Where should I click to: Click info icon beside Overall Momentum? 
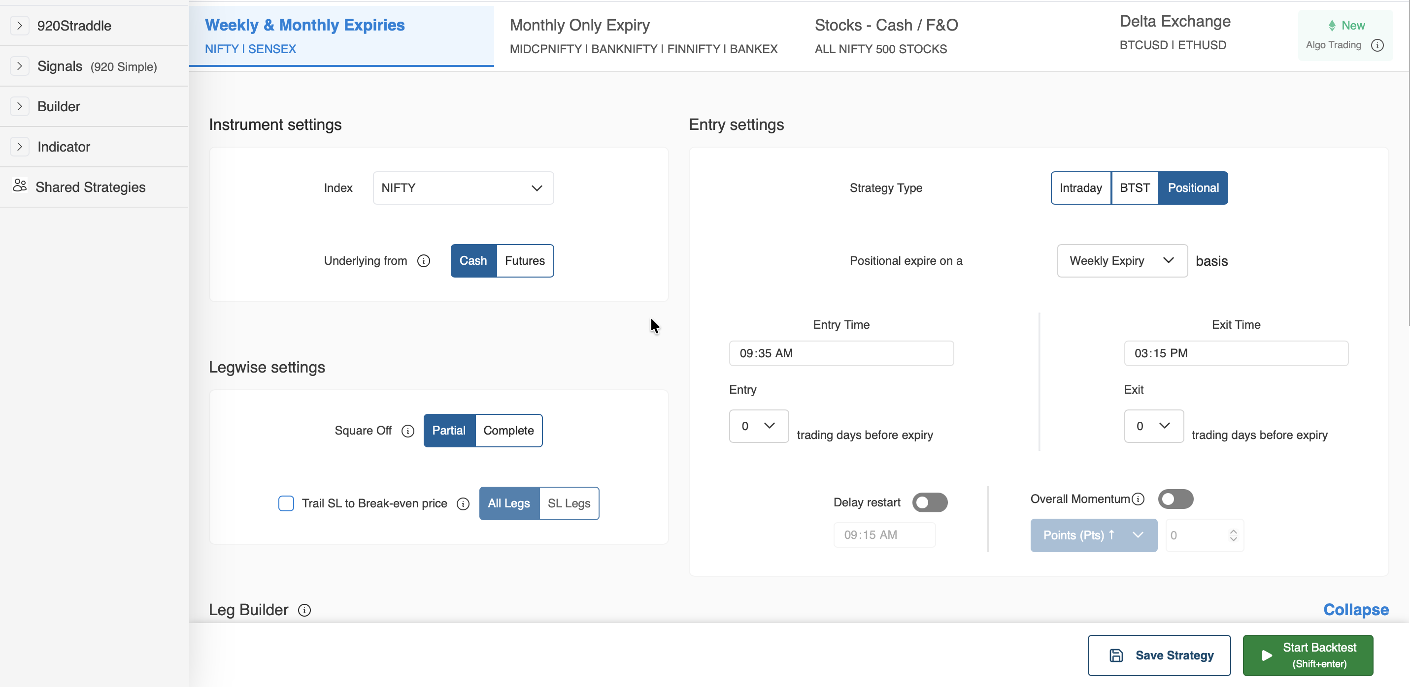(1138, 499)
